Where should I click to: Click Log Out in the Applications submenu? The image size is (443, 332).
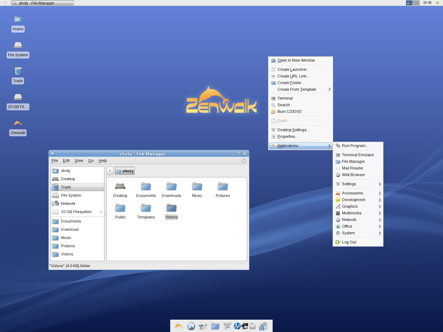[349, 242]
